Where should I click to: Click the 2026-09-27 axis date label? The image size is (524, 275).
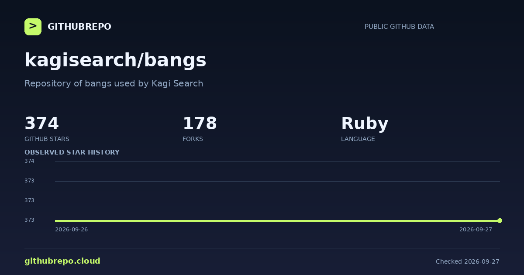(x=476, y=230)
